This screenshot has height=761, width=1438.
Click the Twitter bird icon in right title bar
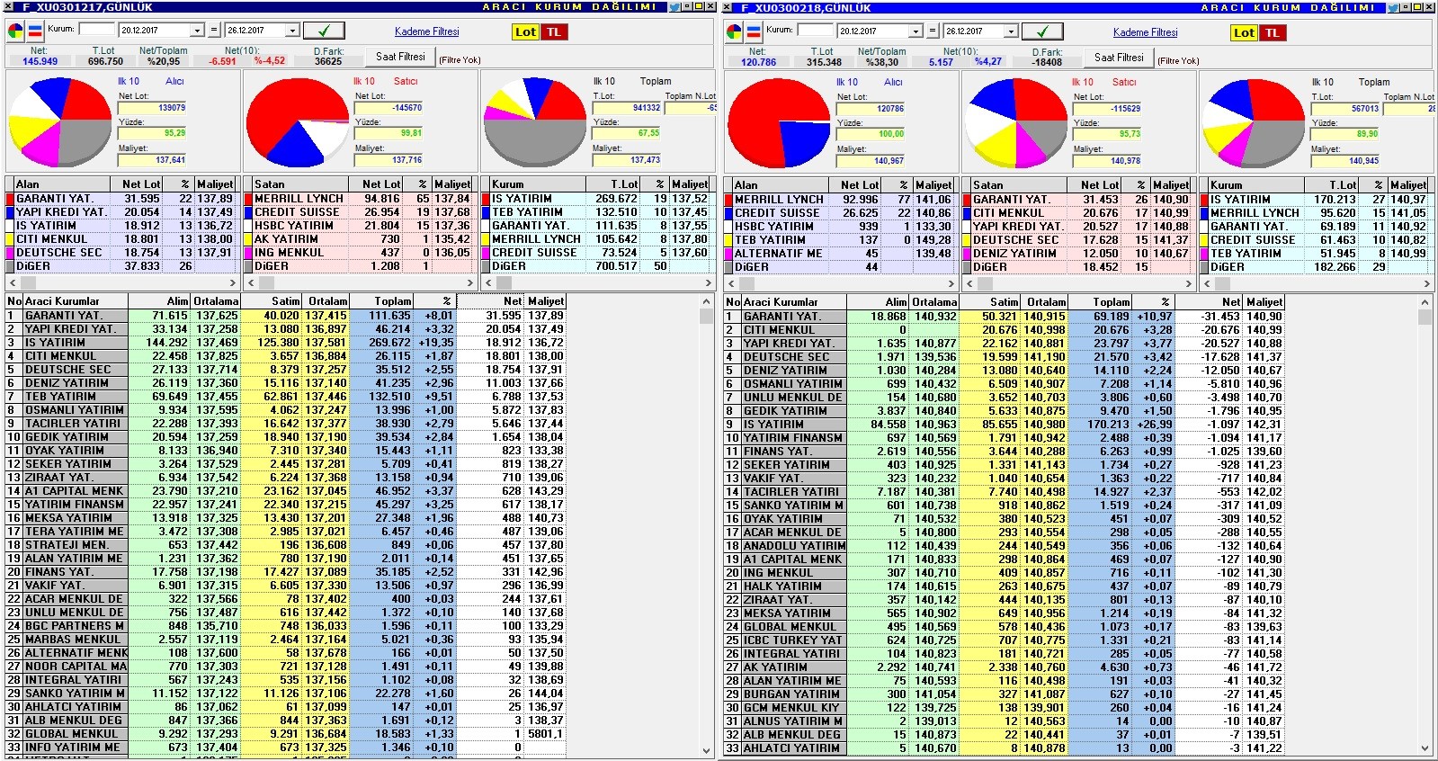point(1393,7)
